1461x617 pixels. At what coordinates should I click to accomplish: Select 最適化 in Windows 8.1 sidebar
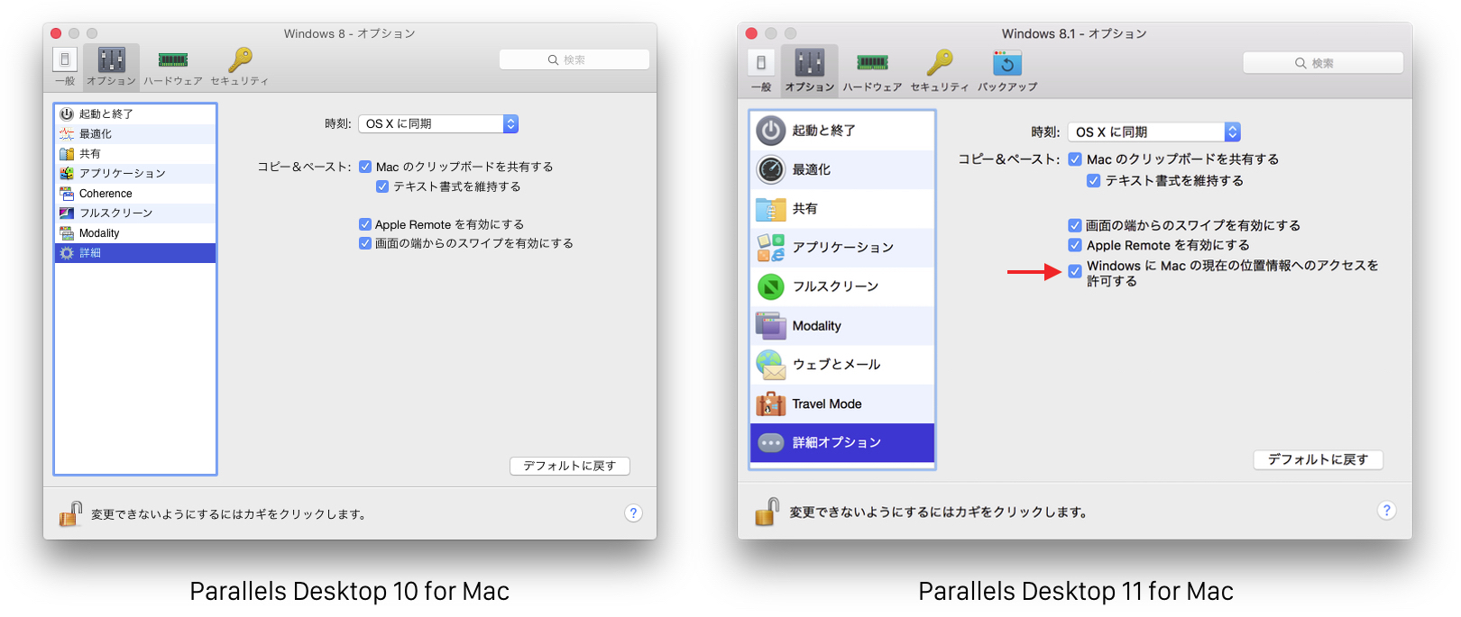pos(842,169)
